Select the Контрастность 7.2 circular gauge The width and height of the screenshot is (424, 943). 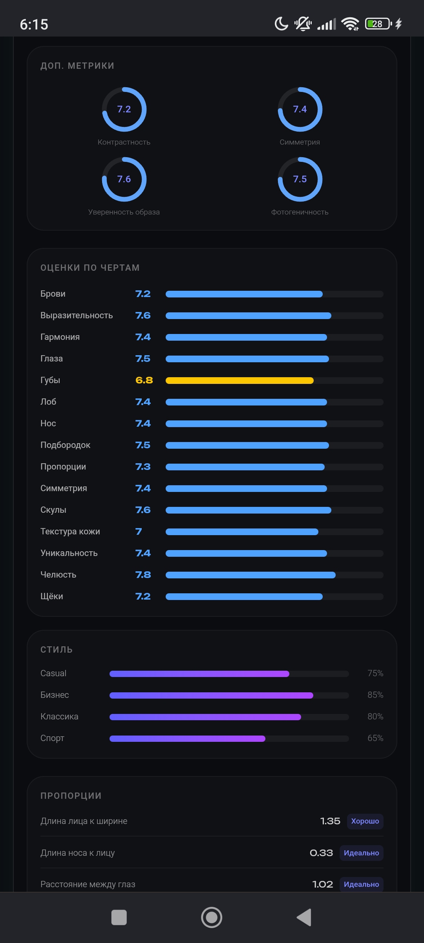(124, 109)
